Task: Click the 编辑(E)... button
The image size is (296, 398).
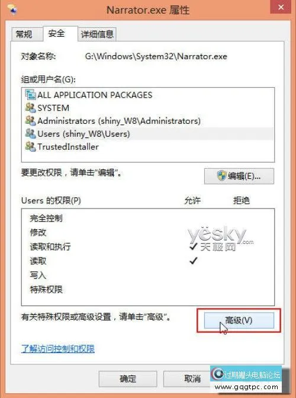Action: (239, 176)
